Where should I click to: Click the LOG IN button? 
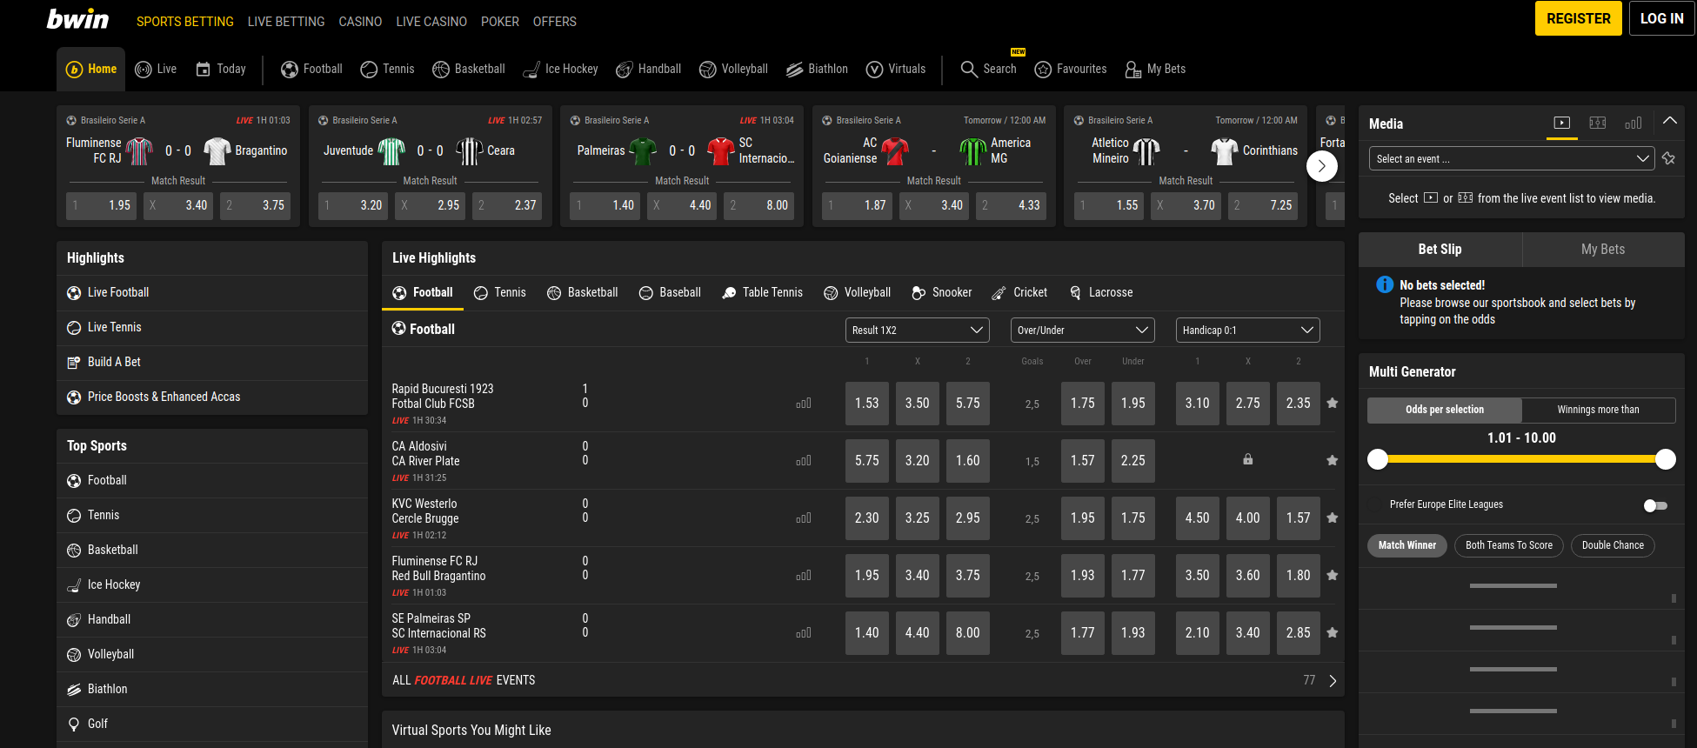point(1661,18)
